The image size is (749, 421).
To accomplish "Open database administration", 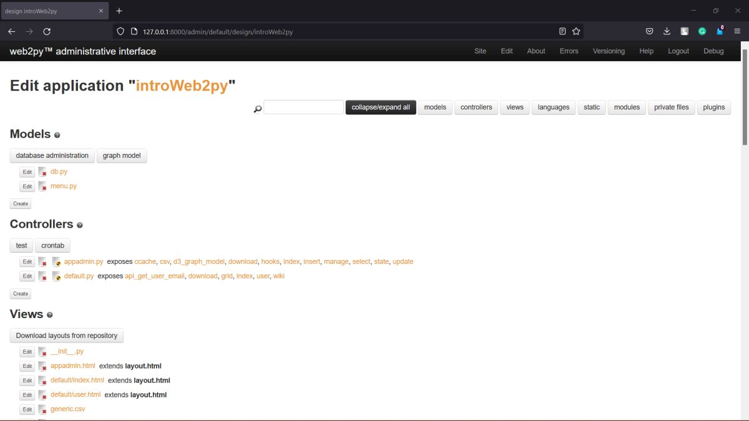I will tap(52, 155).
